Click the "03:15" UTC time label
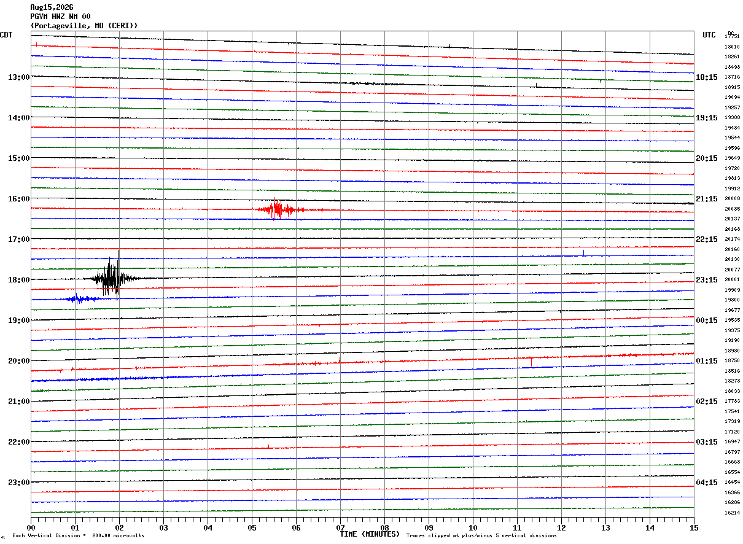Image resolution: width=743 pixels, height=544 pixels. tap(707, 442)
